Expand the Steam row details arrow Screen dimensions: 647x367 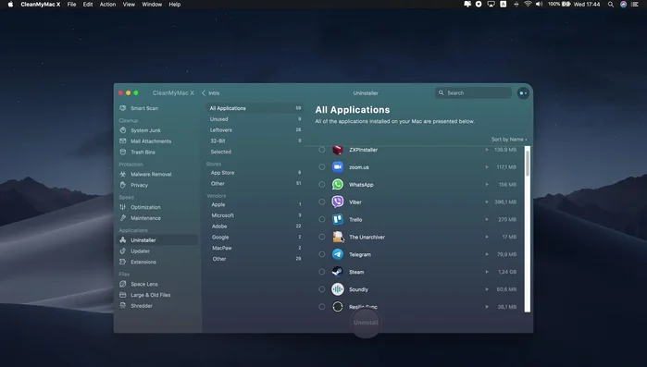tap(487, 272)
